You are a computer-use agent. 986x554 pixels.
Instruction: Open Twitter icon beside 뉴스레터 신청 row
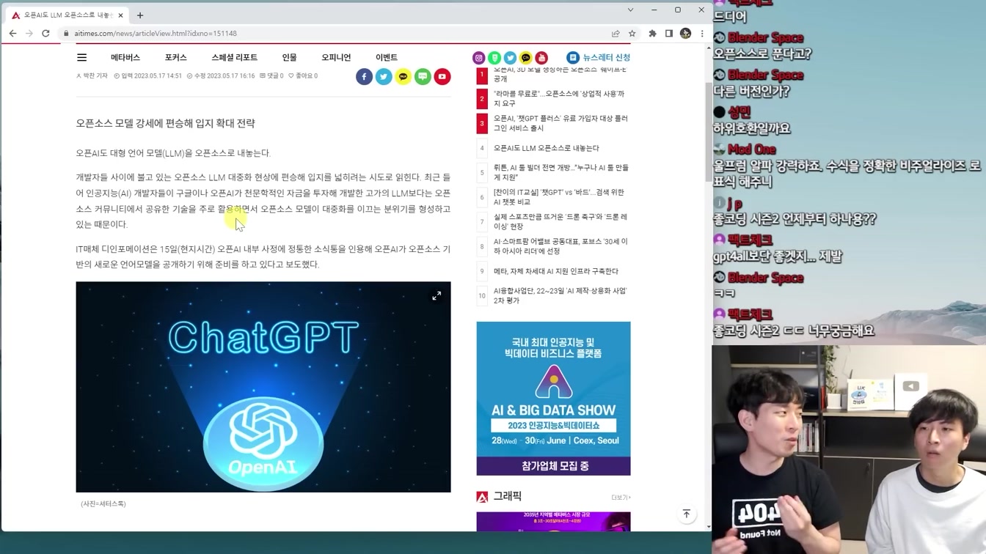click(x=510, y=58)
